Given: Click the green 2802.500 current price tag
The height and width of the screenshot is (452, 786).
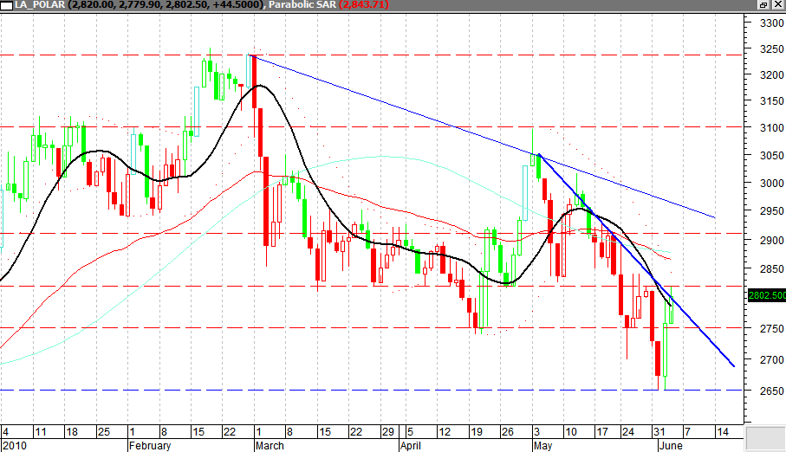Looking at the screenshot, I should [765, 295].
